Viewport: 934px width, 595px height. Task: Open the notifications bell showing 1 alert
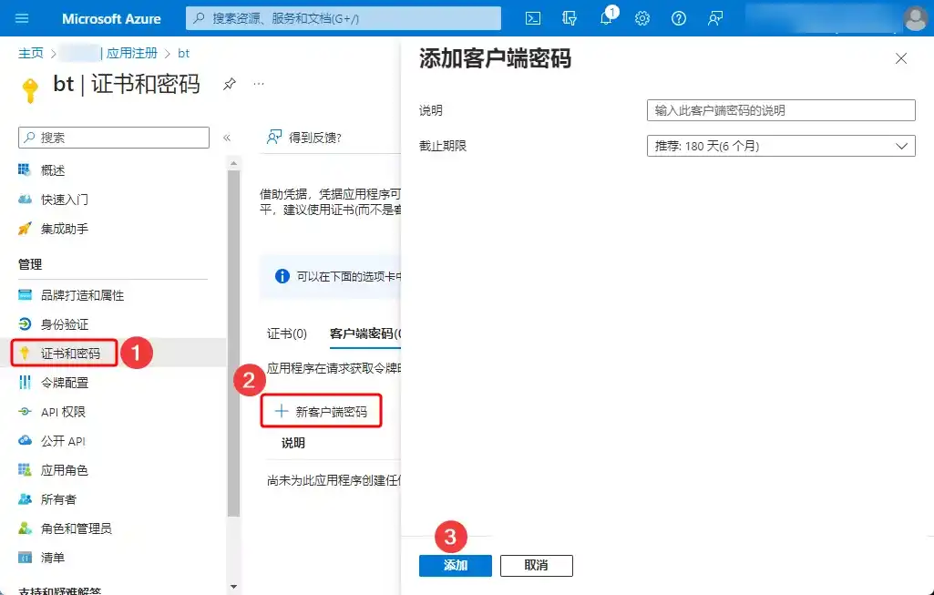605,17
